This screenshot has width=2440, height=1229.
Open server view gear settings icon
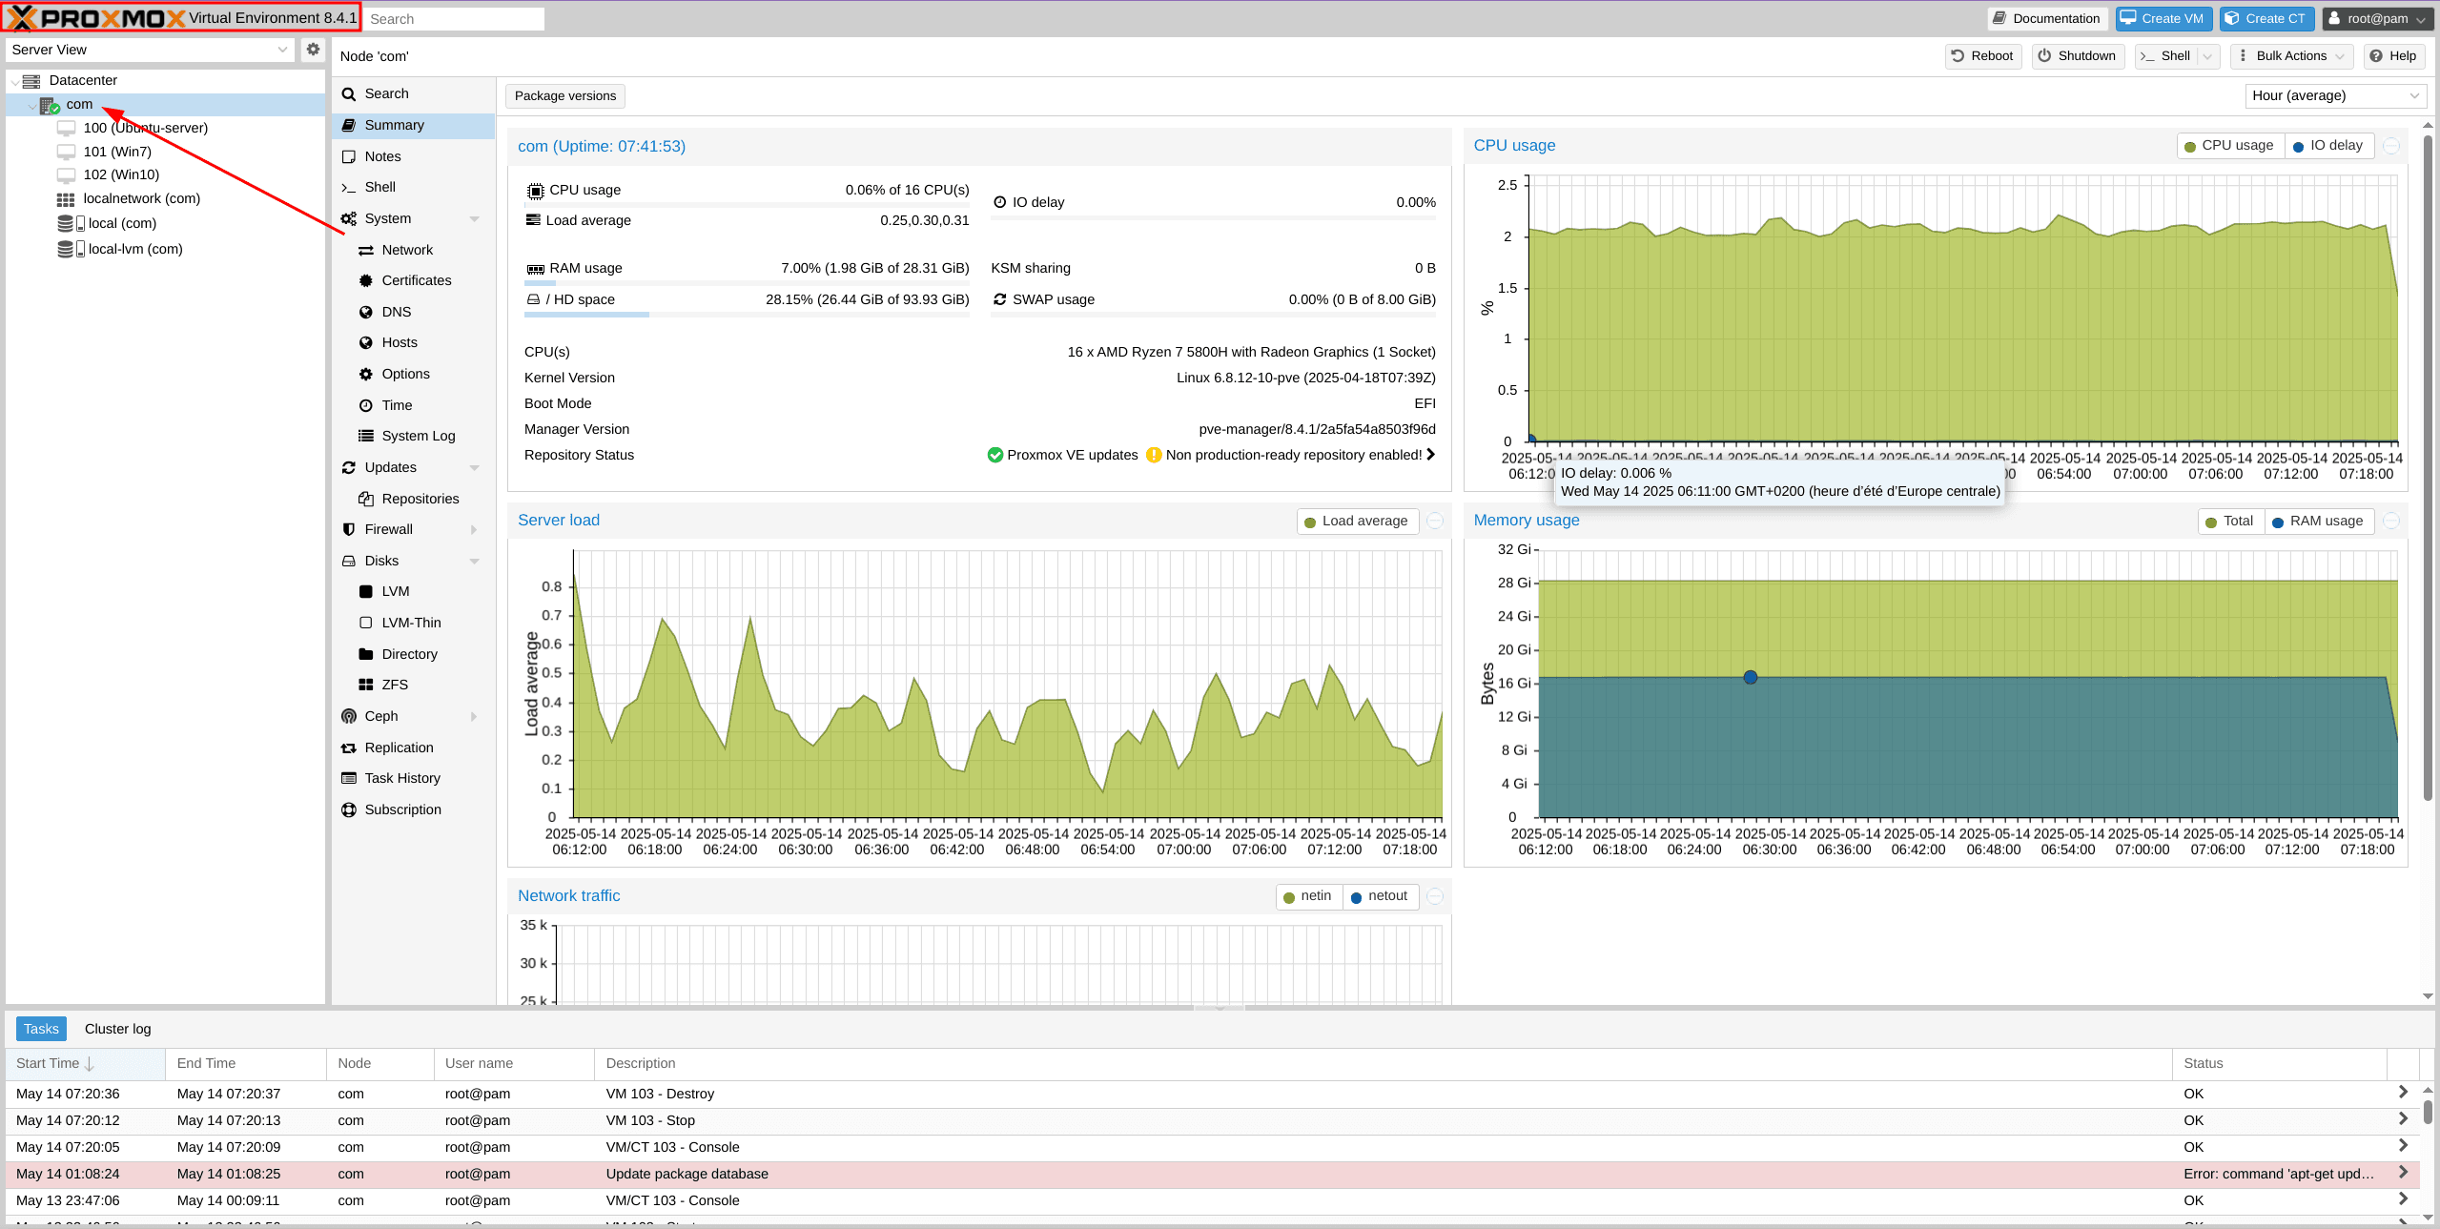pyautogui.click(x=313, y=49)
